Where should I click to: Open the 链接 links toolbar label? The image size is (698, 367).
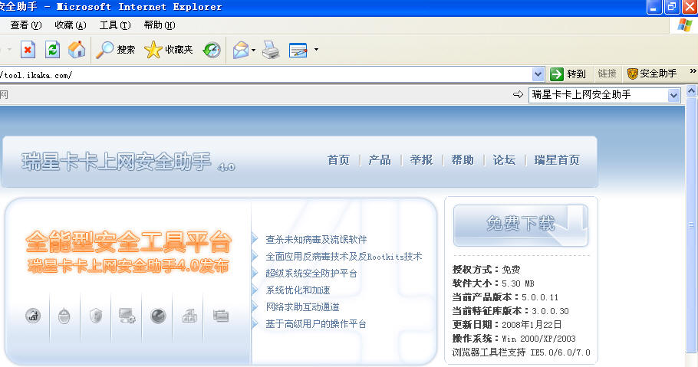(x=607, y=74)
